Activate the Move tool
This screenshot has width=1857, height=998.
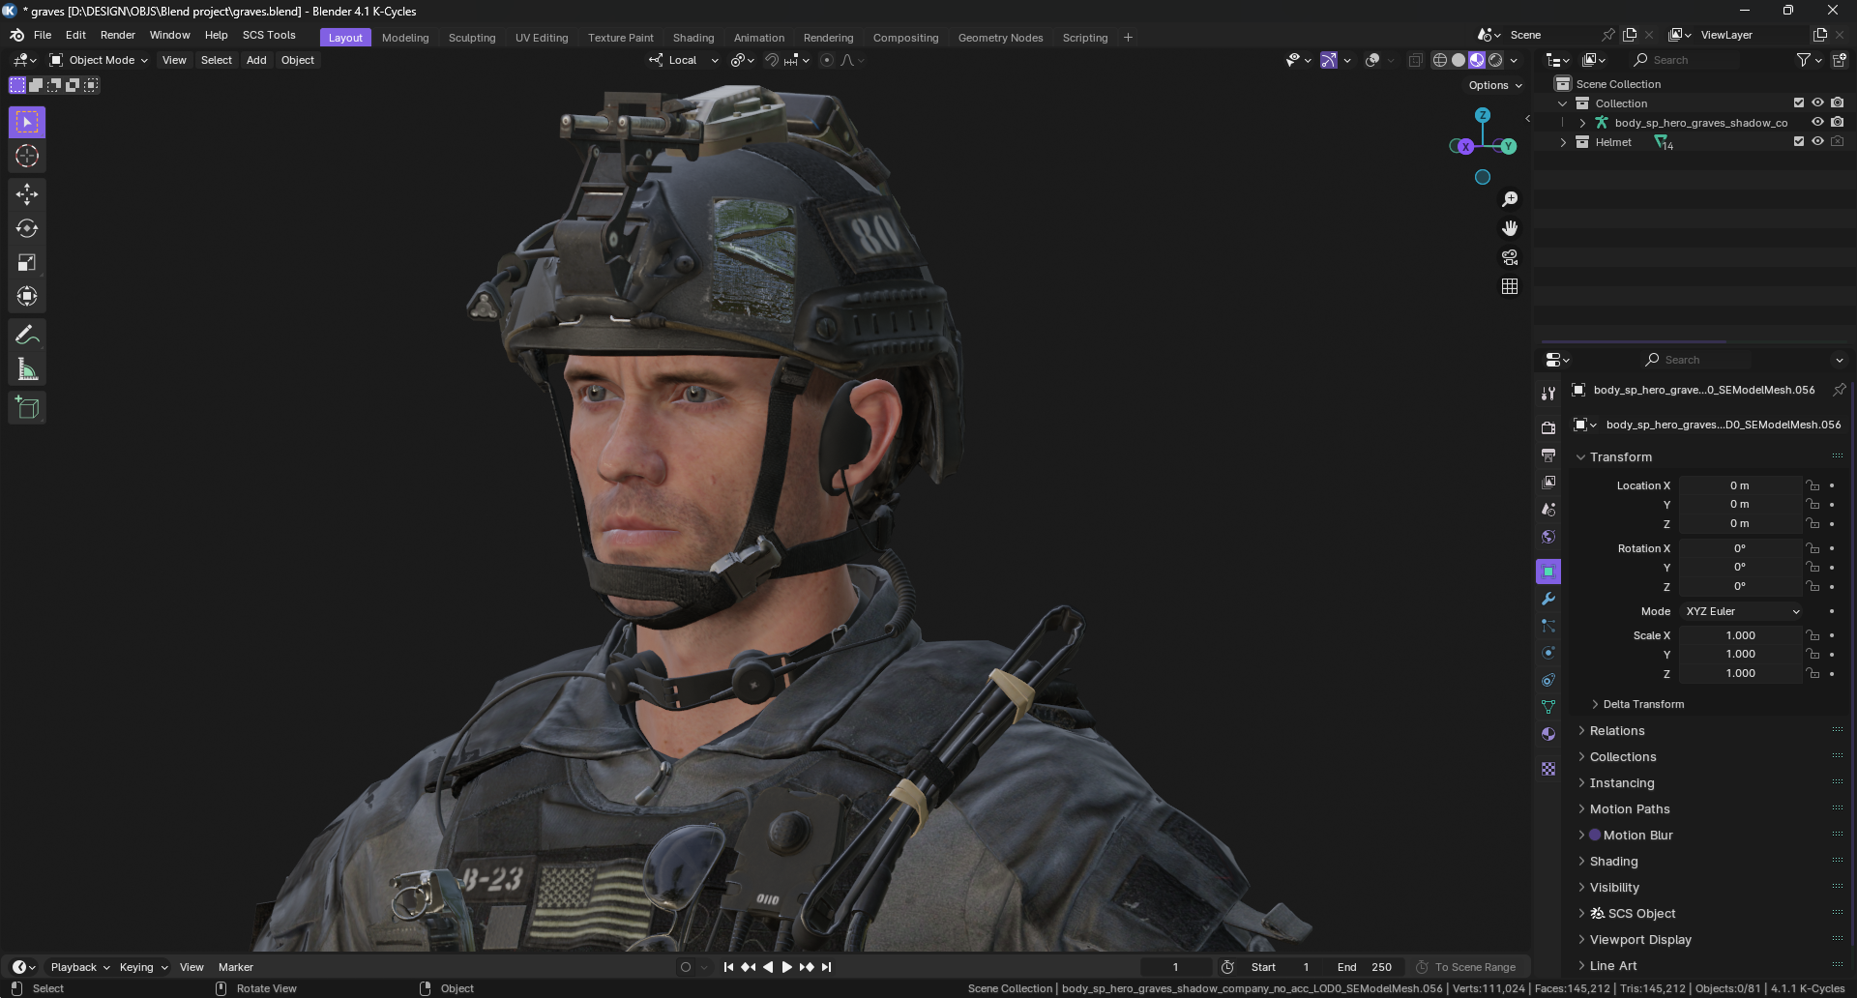tap(27, 194)
